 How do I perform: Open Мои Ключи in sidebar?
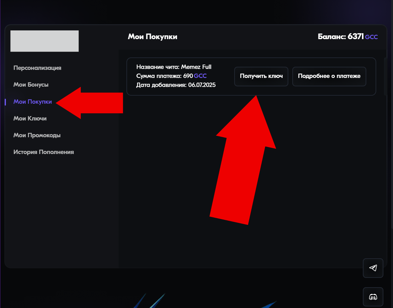30,118
